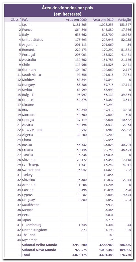This screenshot has height=262, width=136.
Task: Select the Total variation value -276.730
Action: point(124,255)
